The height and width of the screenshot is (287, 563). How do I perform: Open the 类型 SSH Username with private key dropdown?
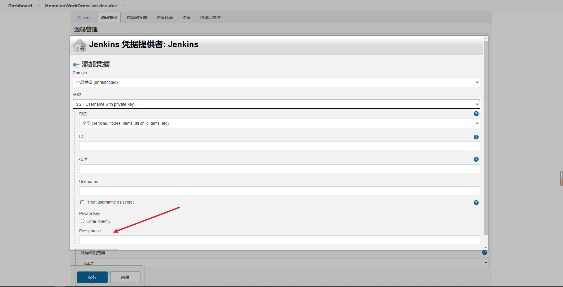pos(276,104)
